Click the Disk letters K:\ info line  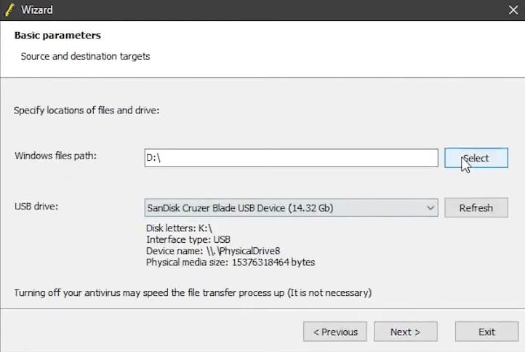[179, 228]
